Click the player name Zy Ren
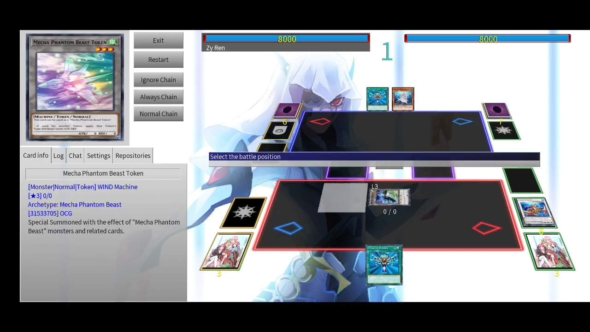 (216, 48)
